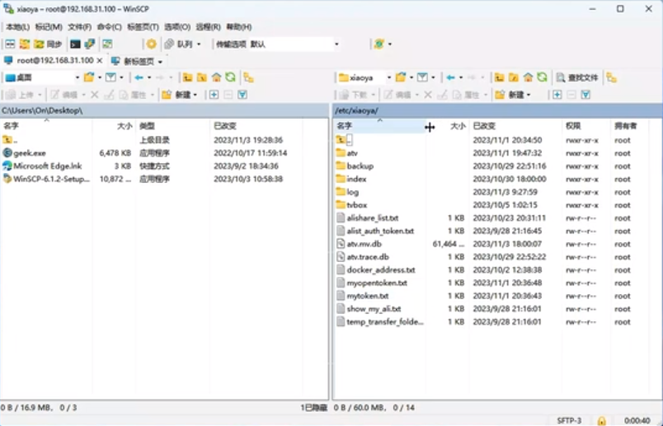Refresh the remote panel
This screenshot has height=426, width=663.
[x=542, y=77]
